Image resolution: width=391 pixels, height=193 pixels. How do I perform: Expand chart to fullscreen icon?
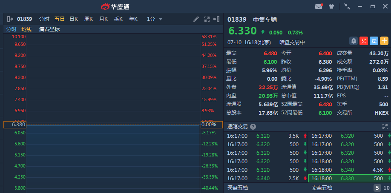tap(207, 19)
